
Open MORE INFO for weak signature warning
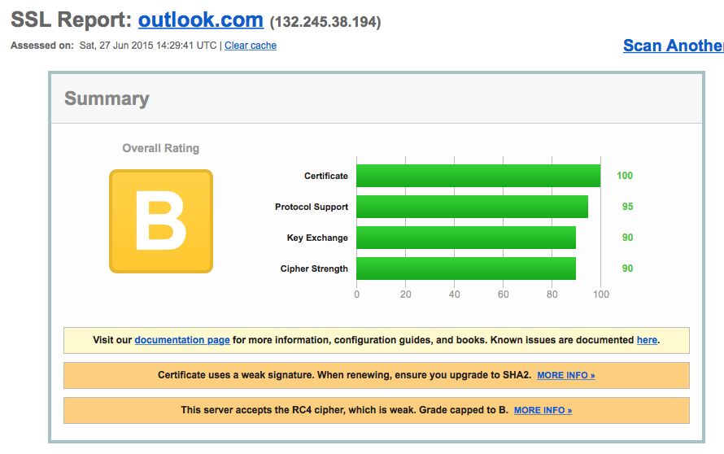tap(565, 375)
